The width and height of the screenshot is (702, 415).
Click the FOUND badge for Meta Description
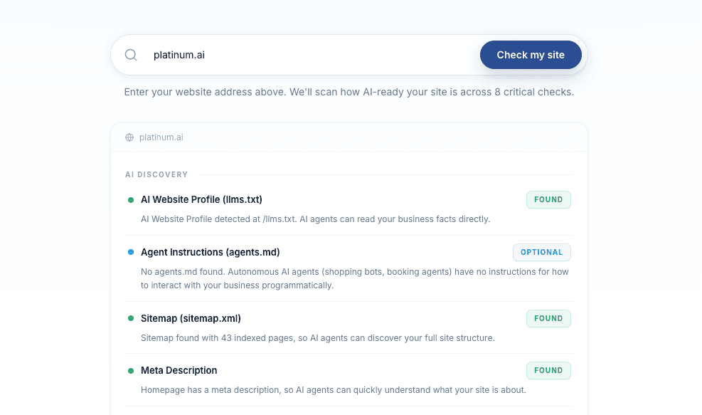tap(548, 370)
